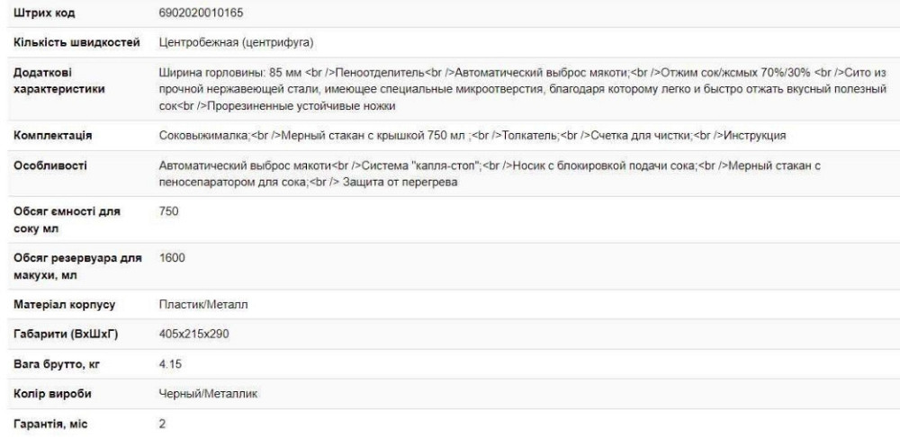Select the gross weight value 4.15

[169, 365]
